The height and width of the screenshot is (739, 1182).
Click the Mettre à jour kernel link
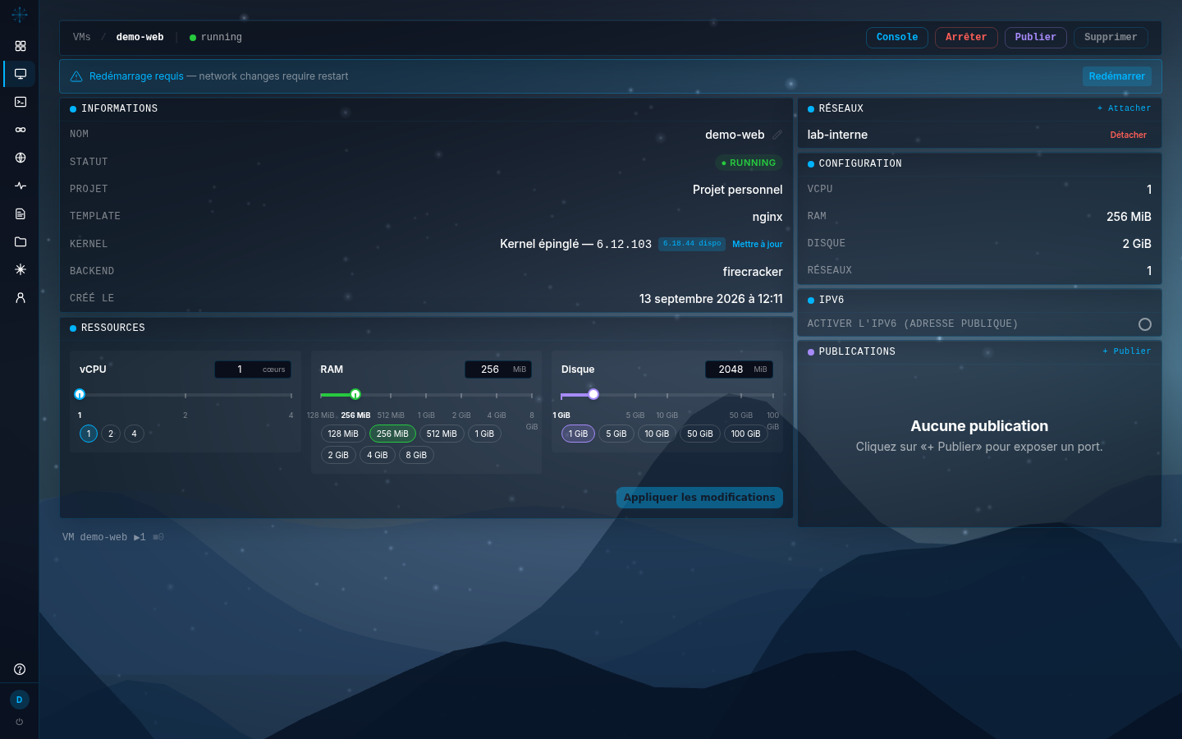click(758, 244)
